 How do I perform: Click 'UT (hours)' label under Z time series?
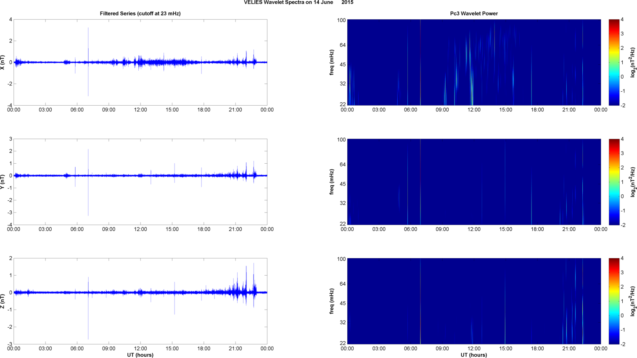(x=140, y=355)
